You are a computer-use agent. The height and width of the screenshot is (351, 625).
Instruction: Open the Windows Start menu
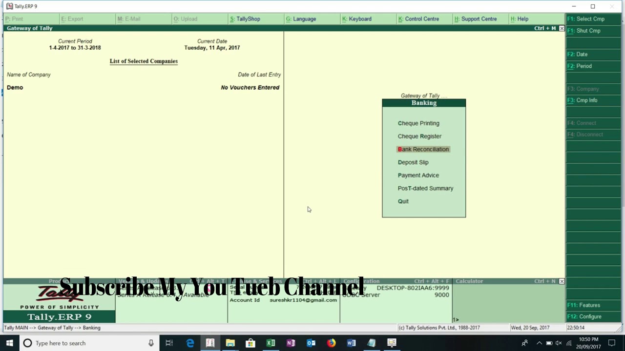pyautogui.click(x=9, y=343)
